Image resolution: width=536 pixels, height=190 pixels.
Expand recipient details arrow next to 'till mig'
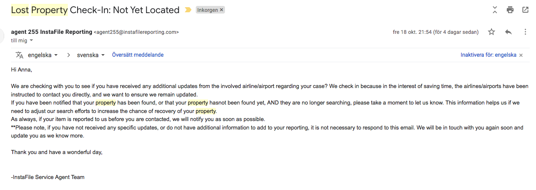tap(31, 41)
